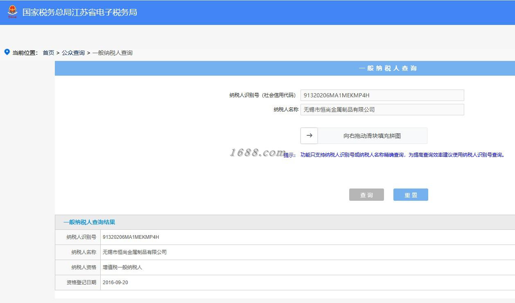Focus the 纳税人识别号 input field
515x303 pixels.
click(382, 95)
